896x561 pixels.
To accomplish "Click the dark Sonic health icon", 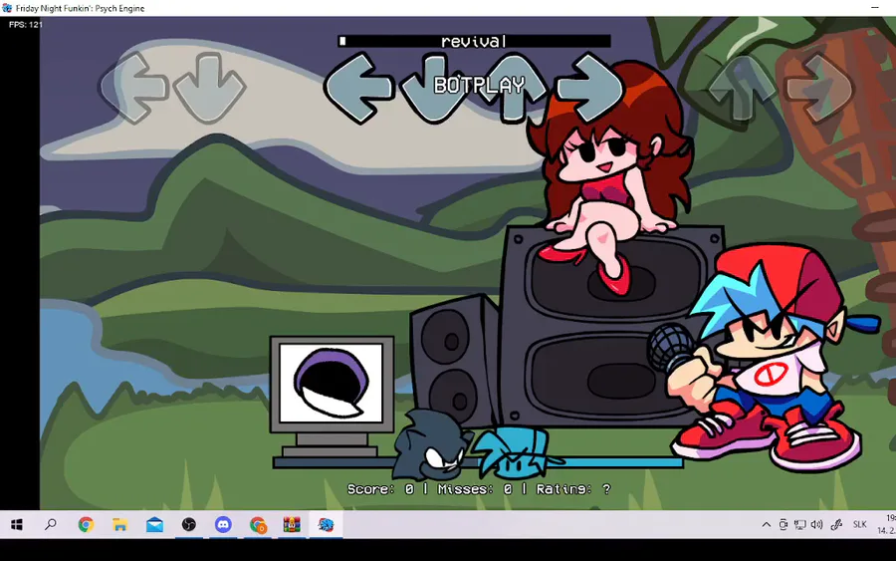I will (431, 444).
